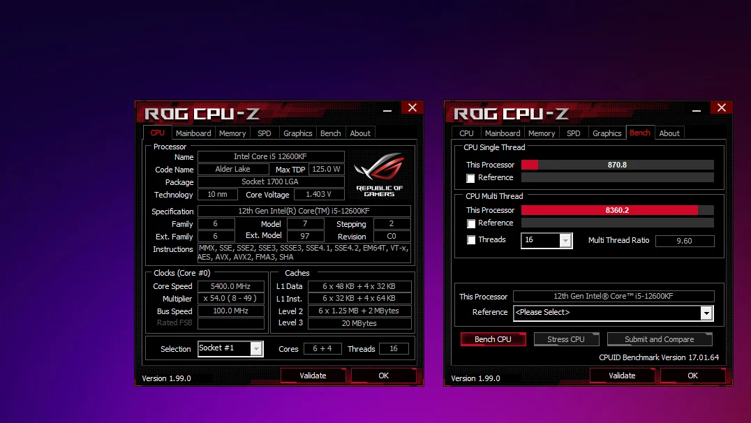Tick the Threads checkbox
The height and width of the screenshot is (423, 751).
click(x=471, y=240)
